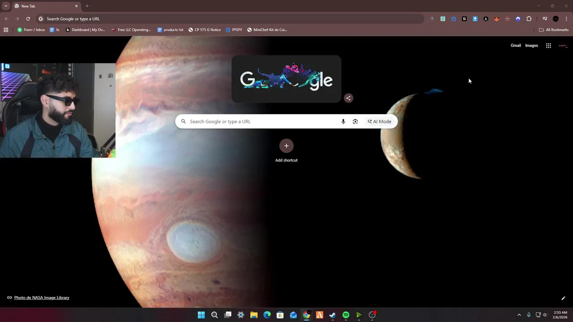
Task: Open the Images link
Action: coord(531,46)
